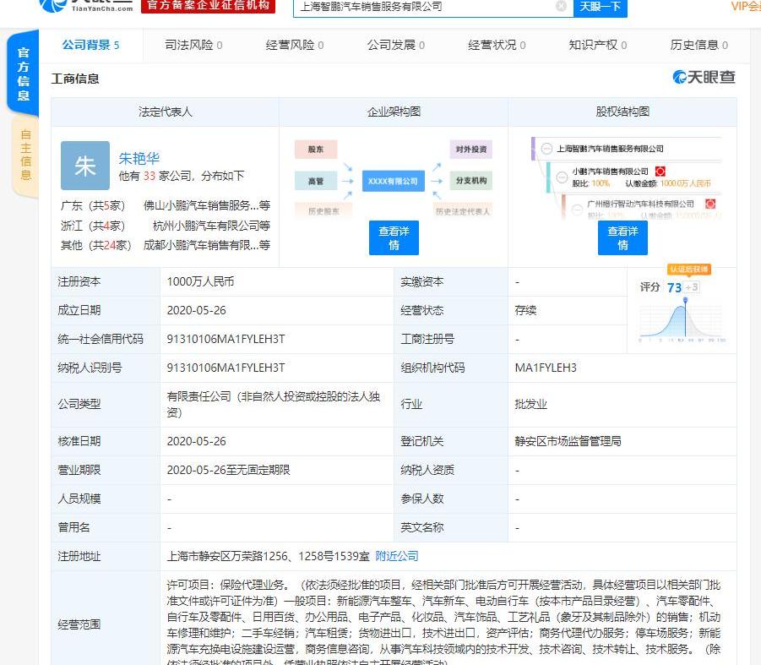Open the 附近公司 link beside the registered address

tap(398, 556)
